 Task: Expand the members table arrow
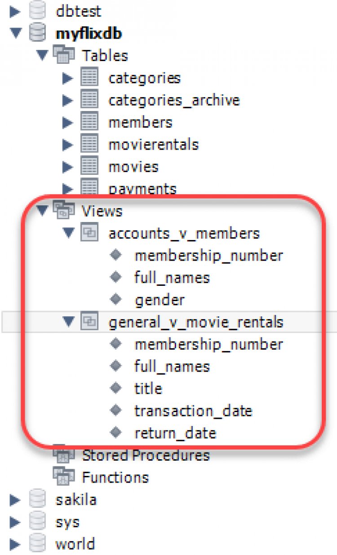coord(68,122)
